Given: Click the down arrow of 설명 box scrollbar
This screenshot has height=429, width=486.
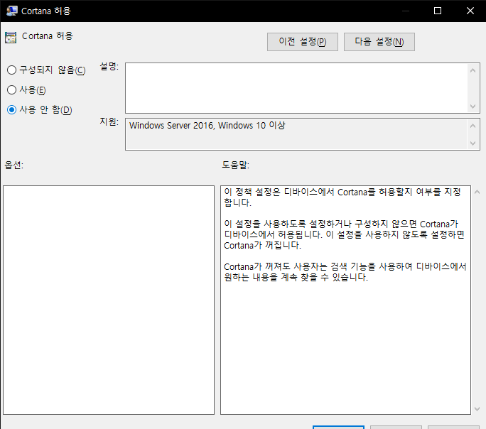Looking at the screenshot, I should [472, 107].
